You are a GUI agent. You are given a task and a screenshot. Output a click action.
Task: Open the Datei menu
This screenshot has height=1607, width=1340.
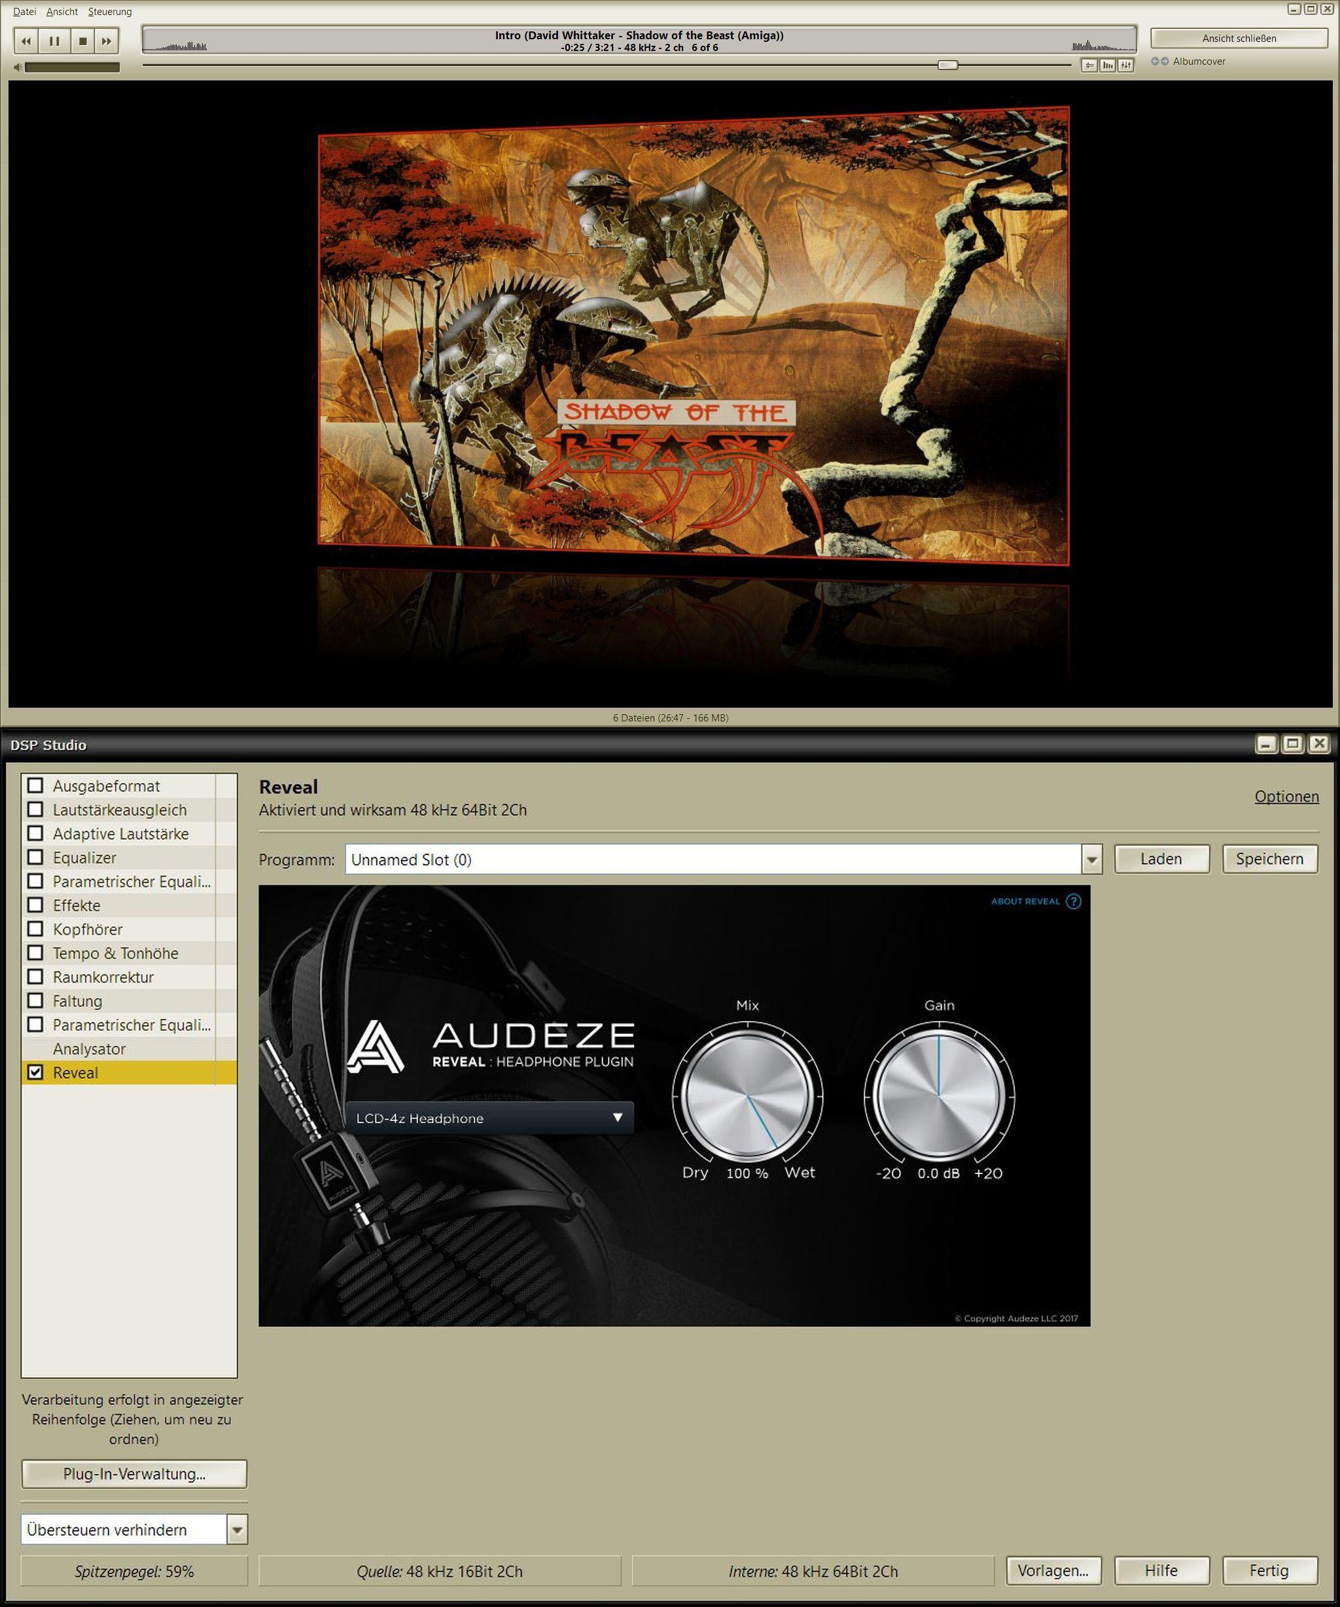[x=24, y=12]
